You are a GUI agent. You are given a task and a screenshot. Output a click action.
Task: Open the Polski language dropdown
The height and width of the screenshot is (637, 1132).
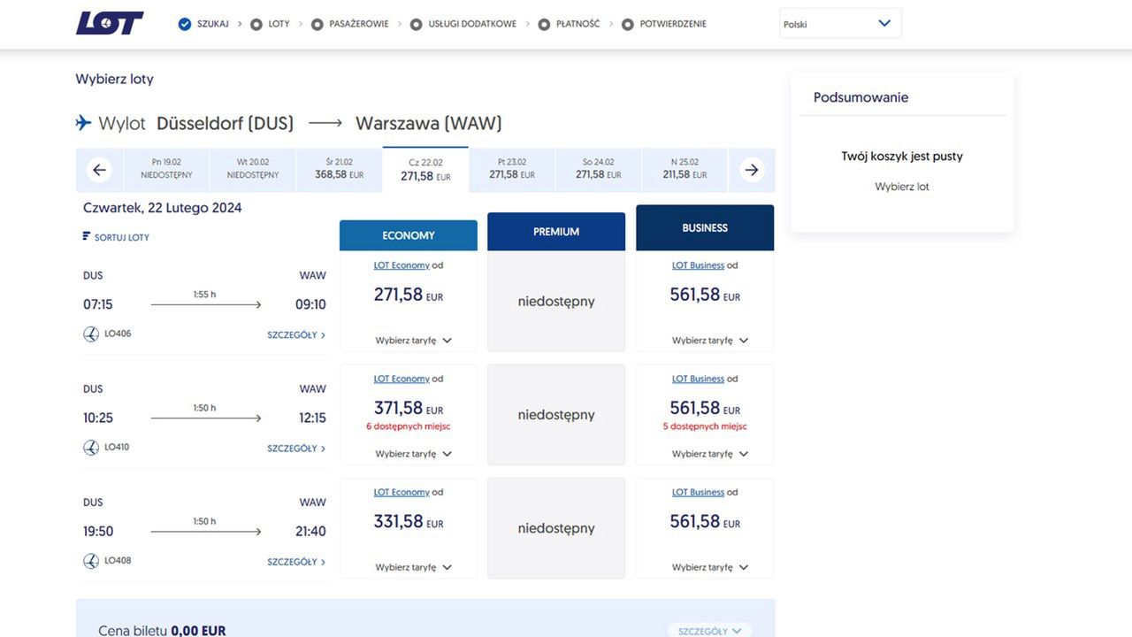pos(839,24)
